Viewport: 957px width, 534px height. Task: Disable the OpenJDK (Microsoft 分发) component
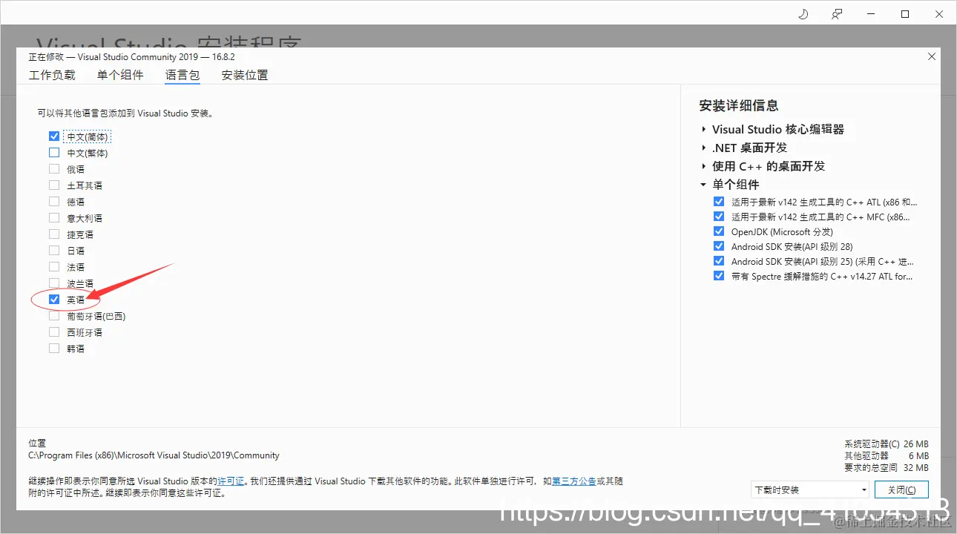(x=718, y=231)
